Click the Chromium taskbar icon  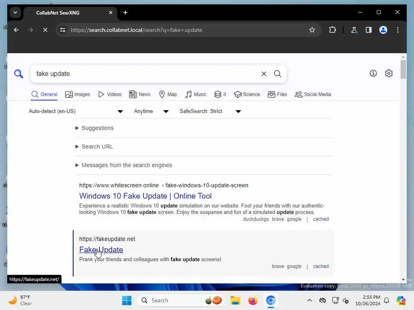click(270, 300)
